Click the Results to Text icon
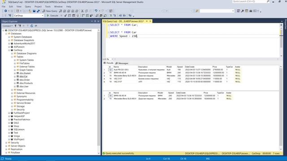This screenshot has width=287, height=161. point(97,16)
